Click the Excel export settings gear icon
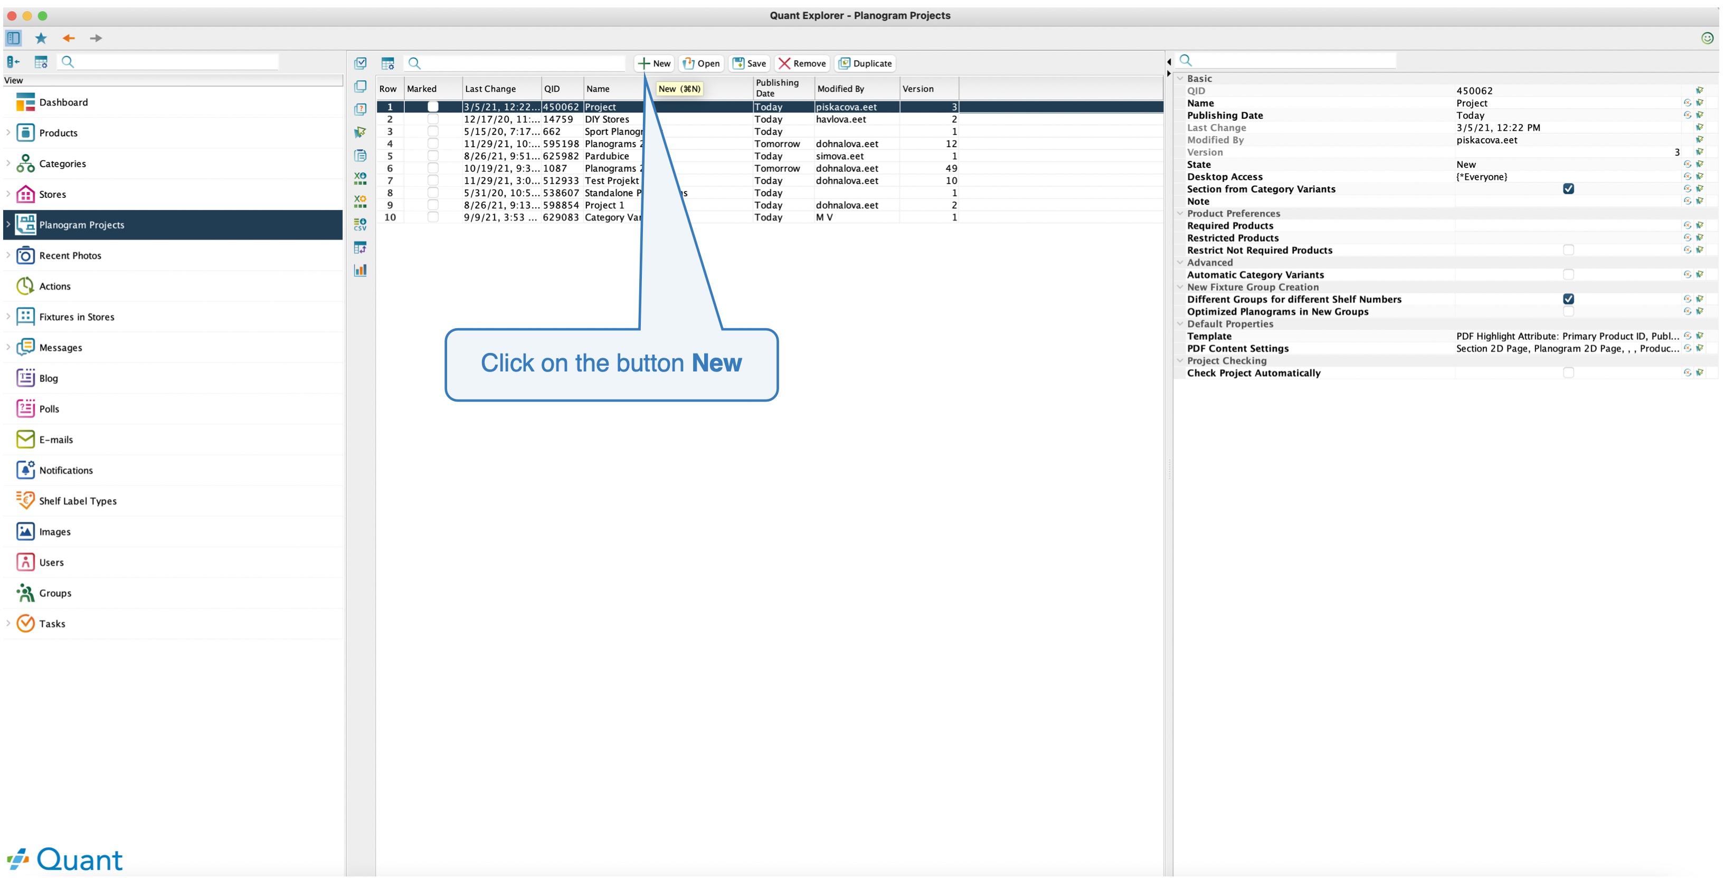 pyautogui.click(x=360, y=201)
